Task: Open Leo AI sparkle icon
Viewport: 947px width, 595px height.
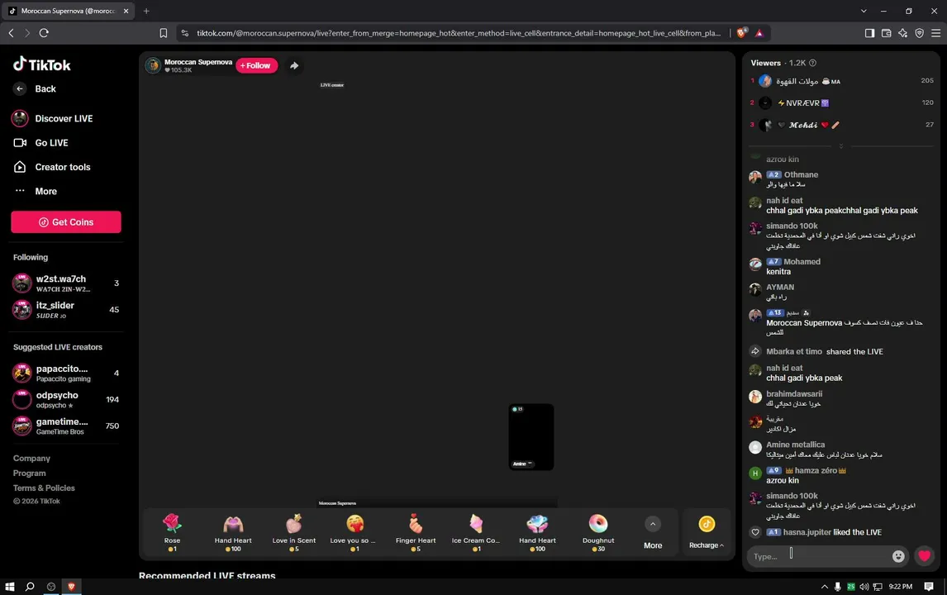Action: point(902,33)
